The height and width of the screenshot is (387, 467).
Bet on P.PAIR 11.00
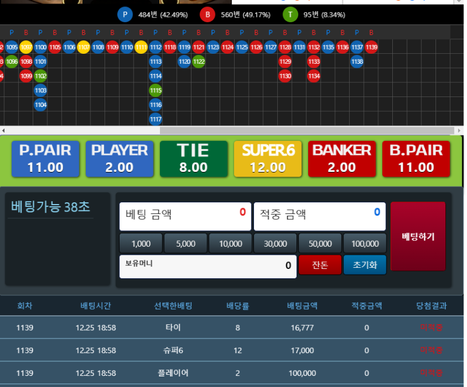click(x=46, y=159)
